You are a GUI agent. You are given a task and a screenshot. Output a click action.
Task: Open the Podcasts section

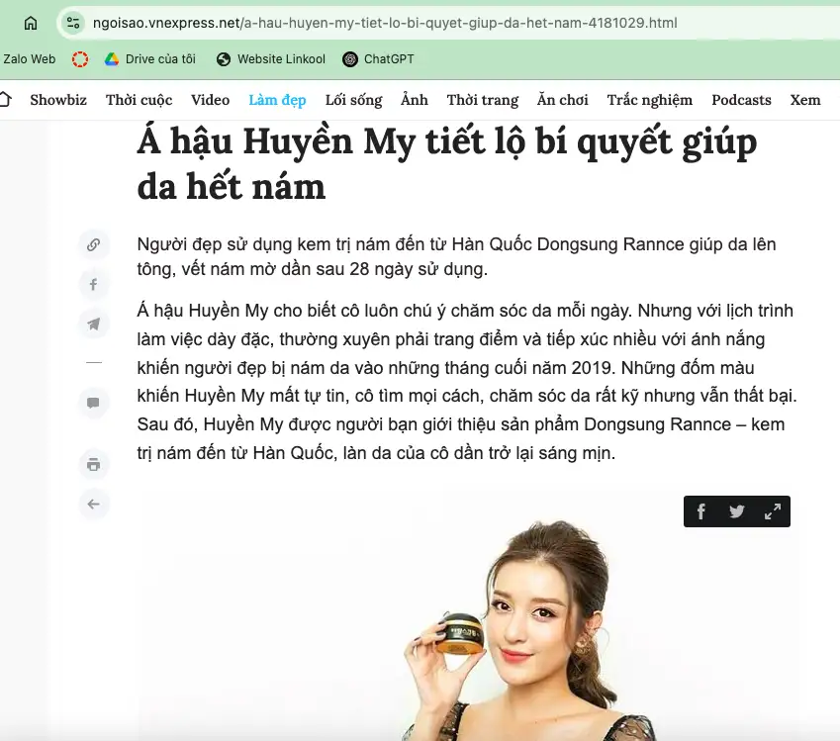pyautogui.click(x=741, y=100)
